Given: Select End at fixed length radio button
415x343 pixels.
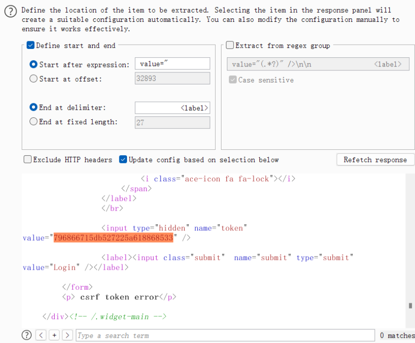Looking at the screenshot, I should point(33,122).
